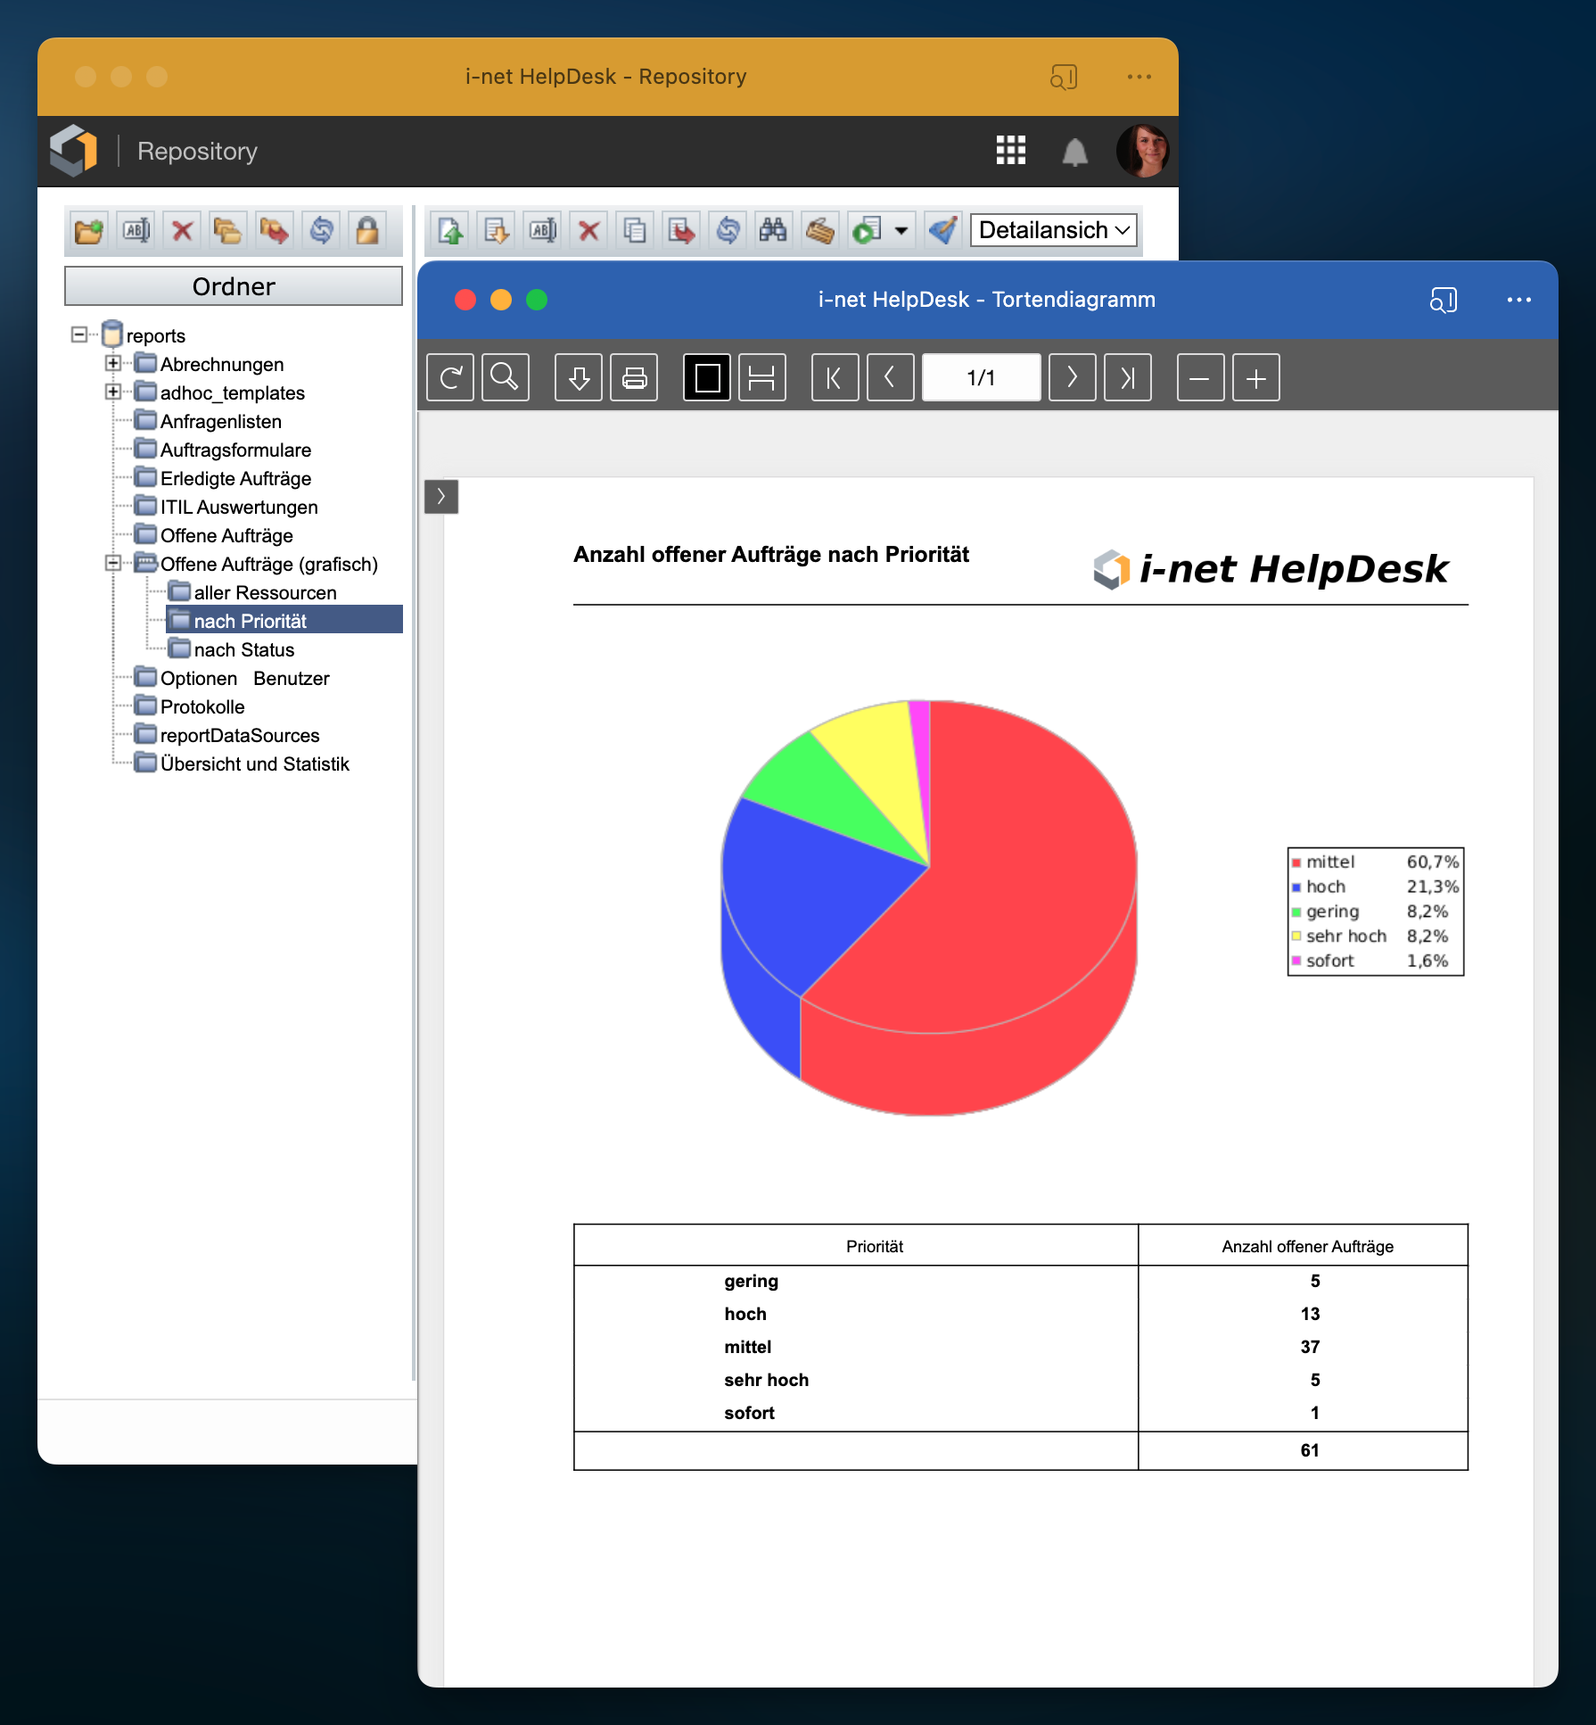Open folder permissions padlock icon

click(367, 231)
